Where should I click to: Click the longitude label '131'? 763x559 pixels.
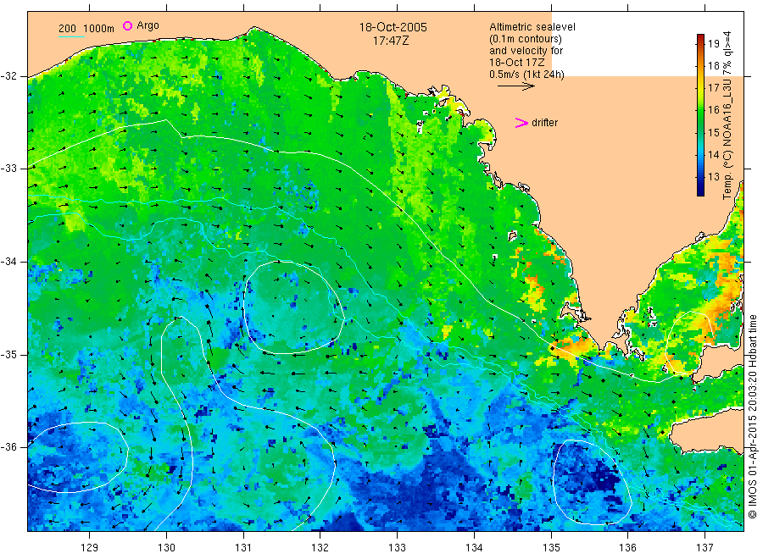(243, 547)
